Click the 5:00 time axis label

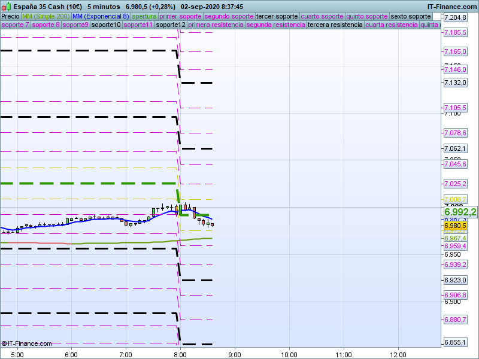coord(17,355)
